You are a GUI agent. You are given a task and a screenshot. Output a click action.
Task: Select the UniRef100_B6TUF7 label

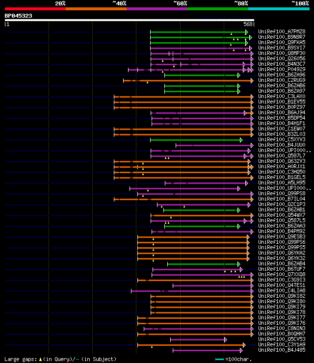click(x=282, y=269)
